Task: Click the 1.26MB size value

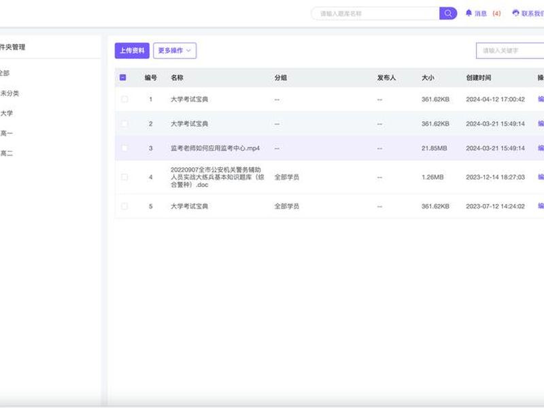Action: click(432, 177)
